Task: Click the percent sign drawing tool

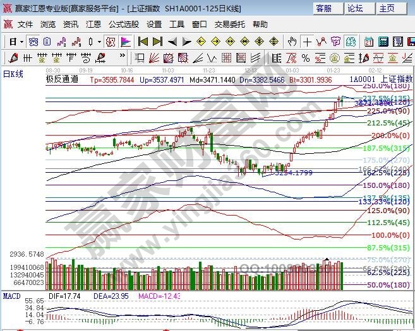Action: click(306, 58)
